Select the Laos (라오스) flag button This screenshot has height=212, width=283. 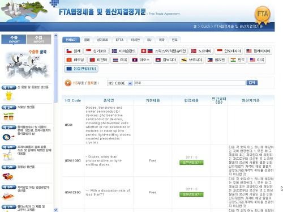pos(141,60)
